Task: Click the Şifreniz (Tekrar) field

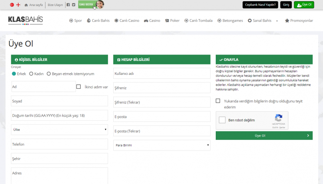Action: pos(162,102)
